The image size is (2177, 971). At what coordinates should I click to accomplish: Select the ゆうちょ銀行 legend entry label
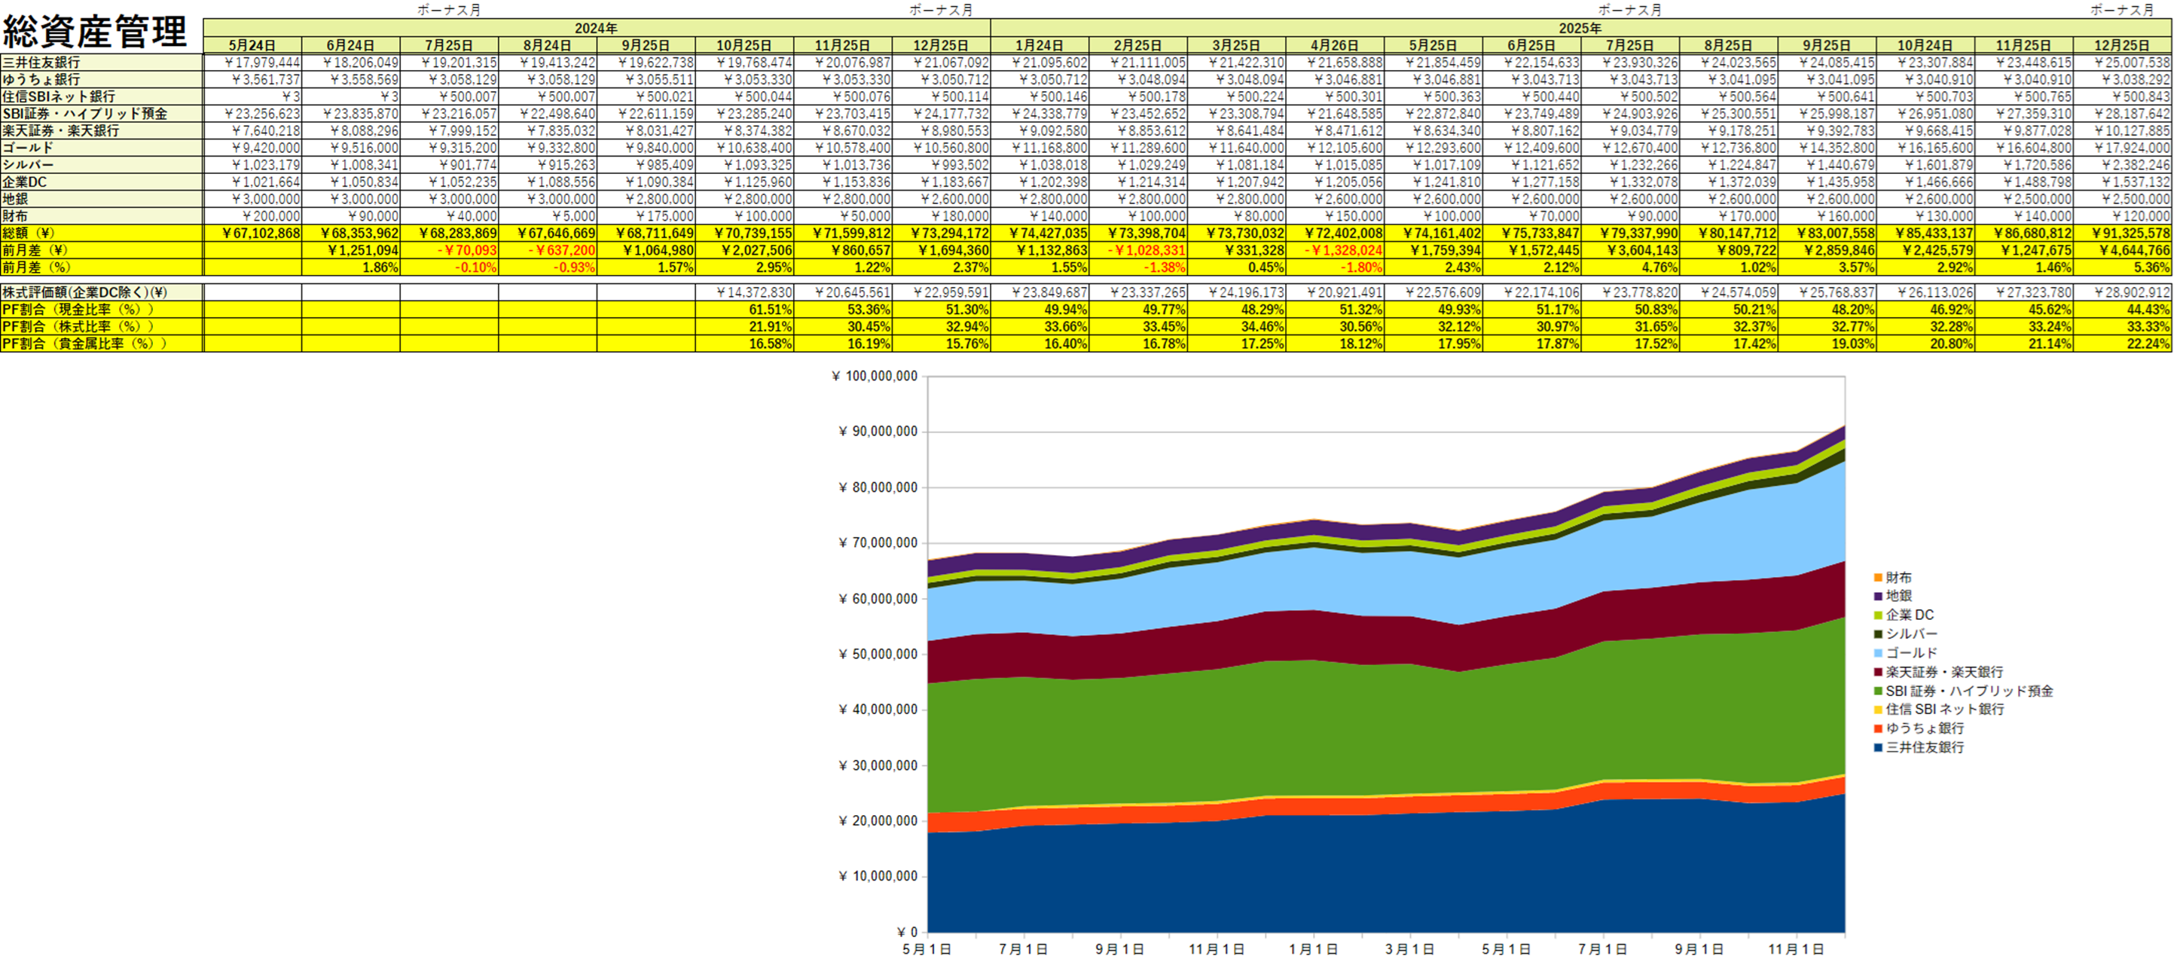[x=1925, y=728]
